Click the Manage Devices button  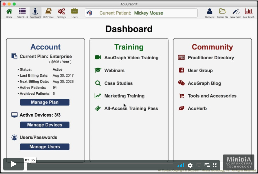coord(45,125)
